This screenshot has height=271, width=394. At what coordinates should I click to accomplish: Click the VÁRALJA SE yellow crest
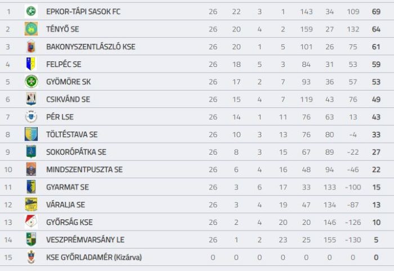click(x=31, y=205)
